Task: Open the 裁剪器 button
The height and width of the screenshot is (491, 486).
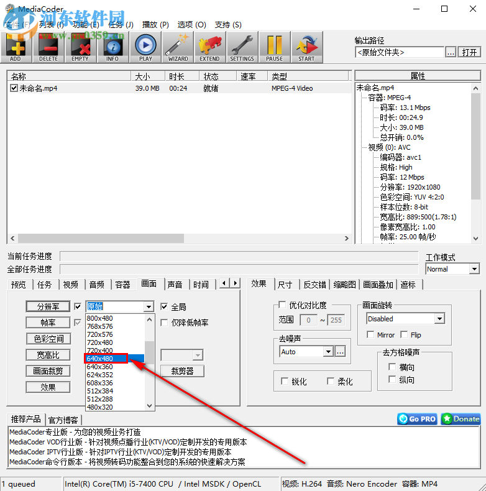Action: 182,371
